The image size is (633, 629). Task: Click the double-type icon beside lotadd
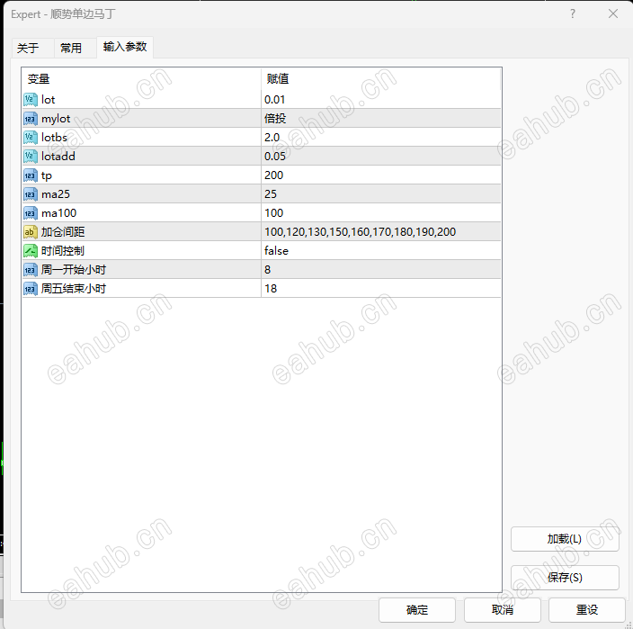click(31, 157)
